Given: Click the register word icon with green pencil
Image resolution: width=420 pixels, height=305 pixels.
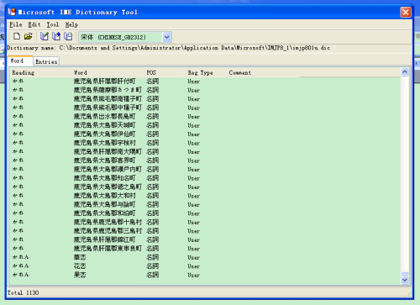Looking at the screenshot, I should (x=45, y=36).
